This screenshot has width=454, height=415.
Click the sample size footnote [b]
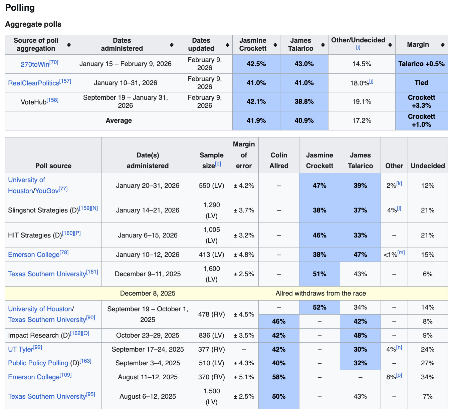(x=218, y=164)
